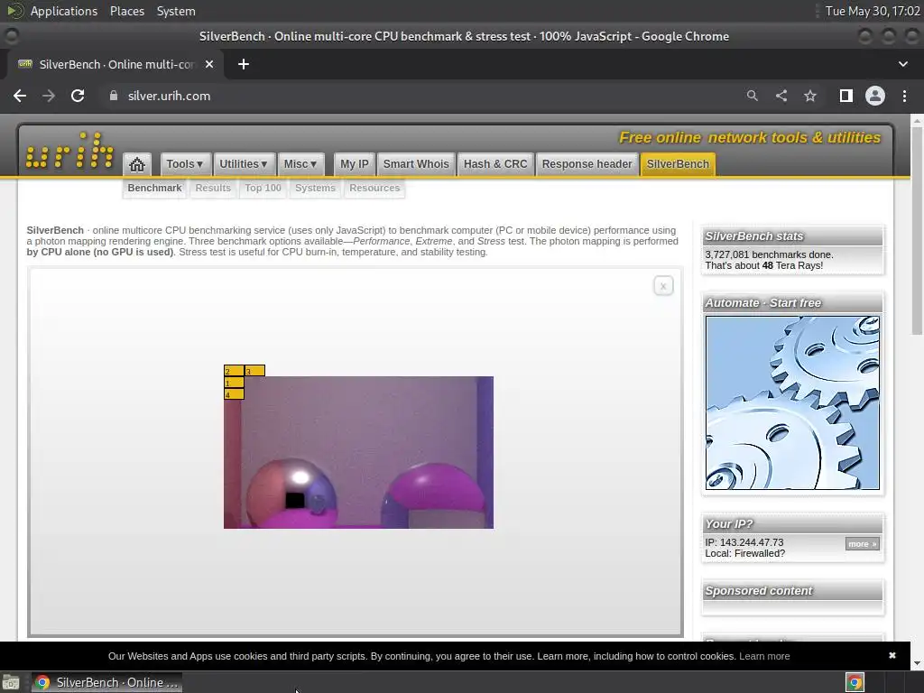Open the Chrome zoom search icon
This screenshot has height=693, width=924.
[x=752, y=96]
